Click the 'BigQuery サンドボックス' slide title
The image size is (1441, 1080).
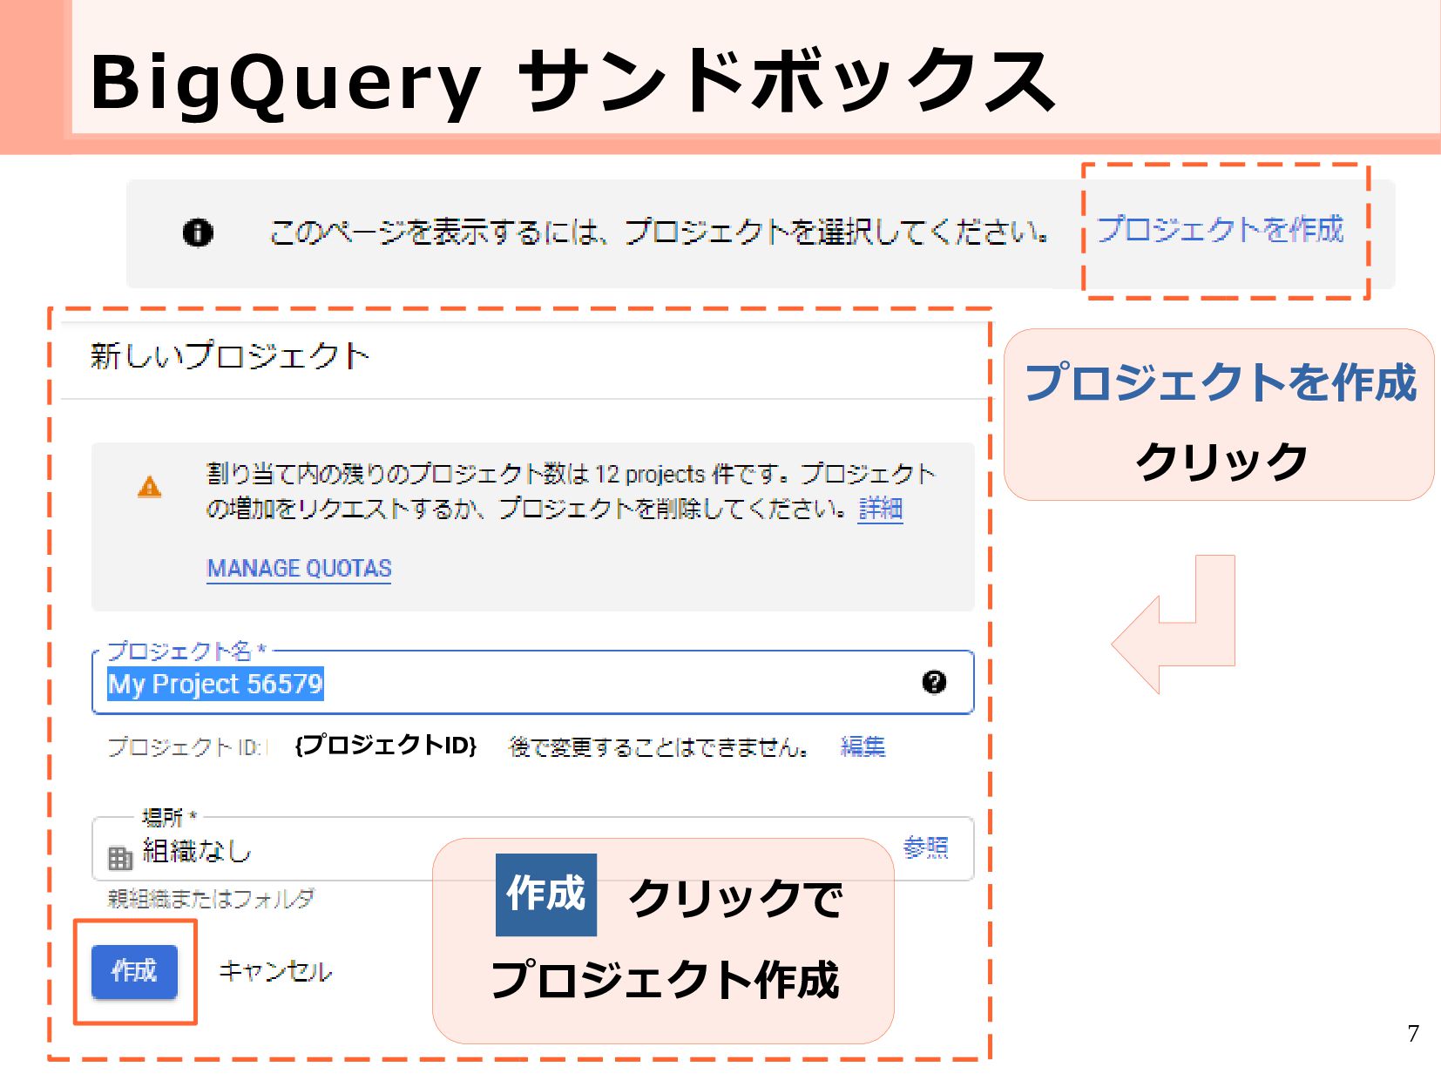click(572, 82)
